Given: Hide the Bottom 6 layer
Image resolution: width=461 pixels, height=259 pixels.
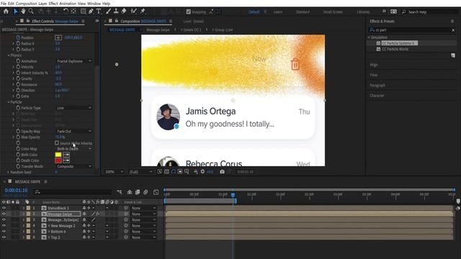Looking at the screenshot, I should (4, 232).
